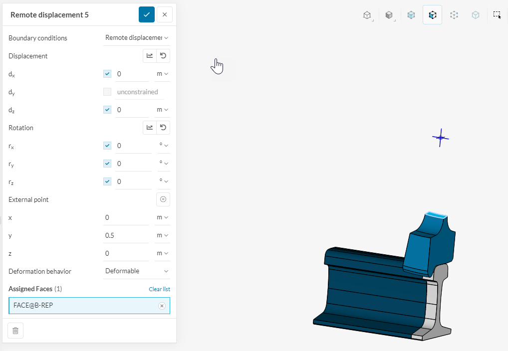Click the active face-selection cube icon
508x351 pixels.
click(433, 15)
